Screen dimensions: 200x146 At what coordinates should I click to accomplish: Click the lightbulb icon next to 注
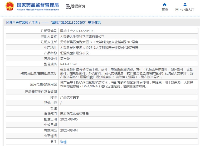pos(52,142)
